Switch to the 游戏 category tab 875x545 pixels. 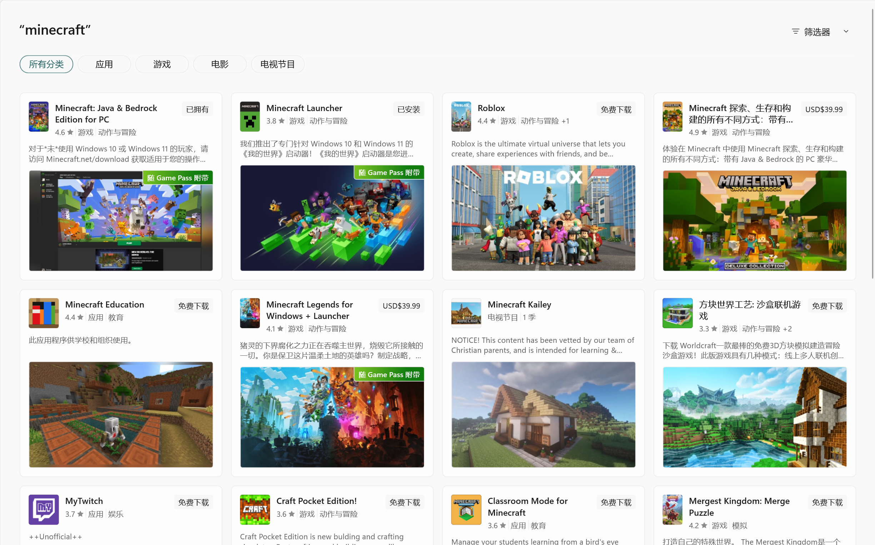(x=162, y=64)
